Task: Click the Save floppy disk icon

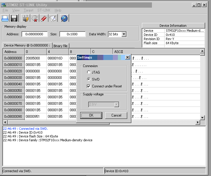Action: coord(14,18)
